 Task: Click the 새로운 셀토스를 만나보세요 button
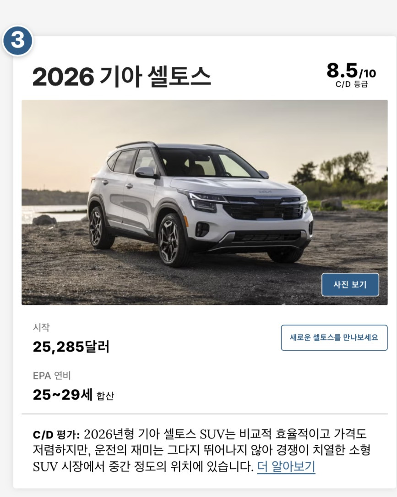(x=334, y=337)
